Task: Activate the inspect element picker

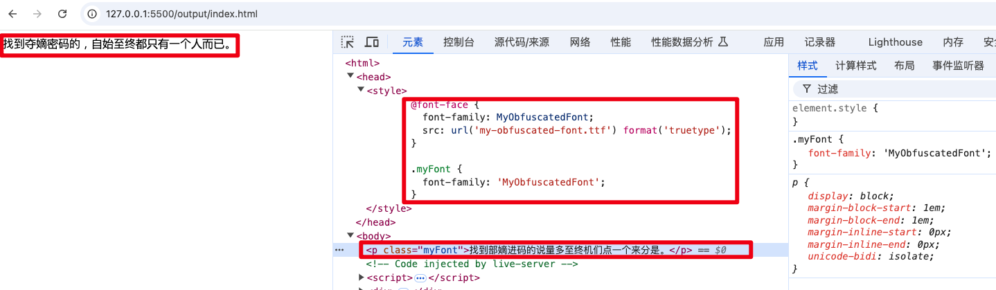Action: click(x=348, y=42)
